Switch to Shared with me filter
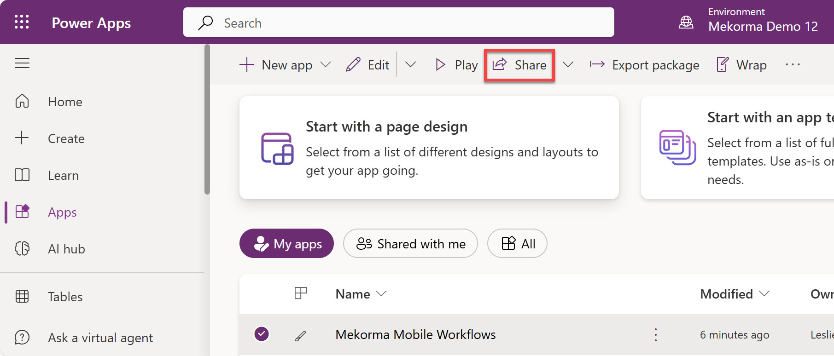The width and height of the screenshot is (834, 356). pyautogui.click(x=410, y=243)
